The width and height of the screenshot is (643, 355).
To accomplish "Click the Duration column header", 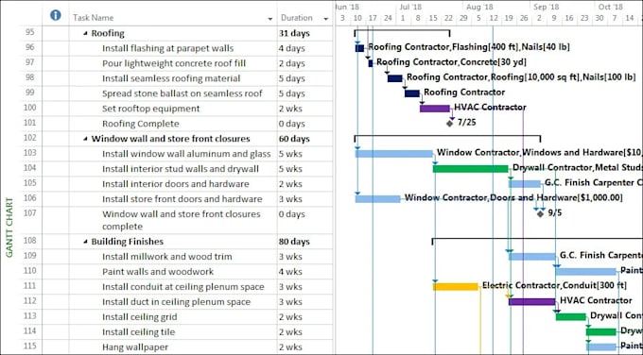I will [x=297, y=18].
